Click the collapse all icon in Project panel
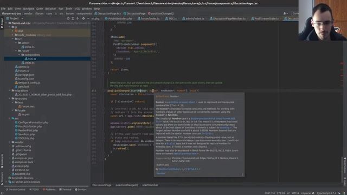The height and width of the screenshot is (195, 347). (78, 18)
